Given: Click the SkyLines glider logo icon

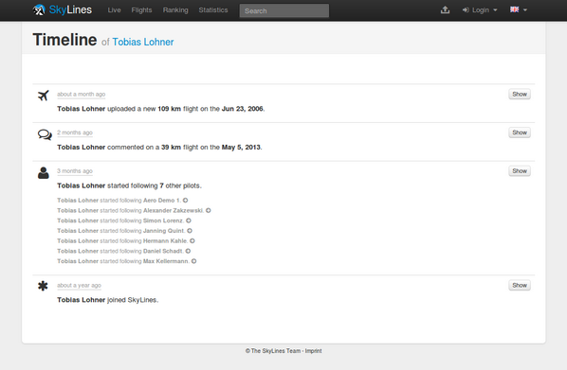Looking at the screenshot, I should coord(39,9).
